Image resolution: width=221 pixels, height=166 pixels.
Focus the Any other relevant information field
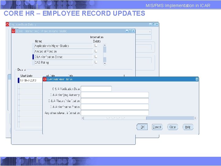(x=115, y=113)
